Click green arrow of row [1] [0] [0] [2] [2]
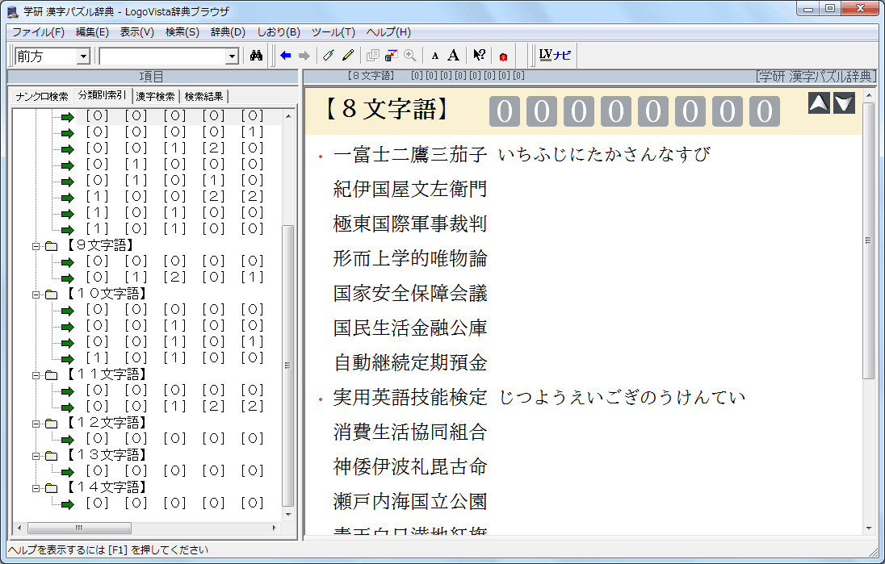This screenshot has height=564, width=885. (68, 198)
